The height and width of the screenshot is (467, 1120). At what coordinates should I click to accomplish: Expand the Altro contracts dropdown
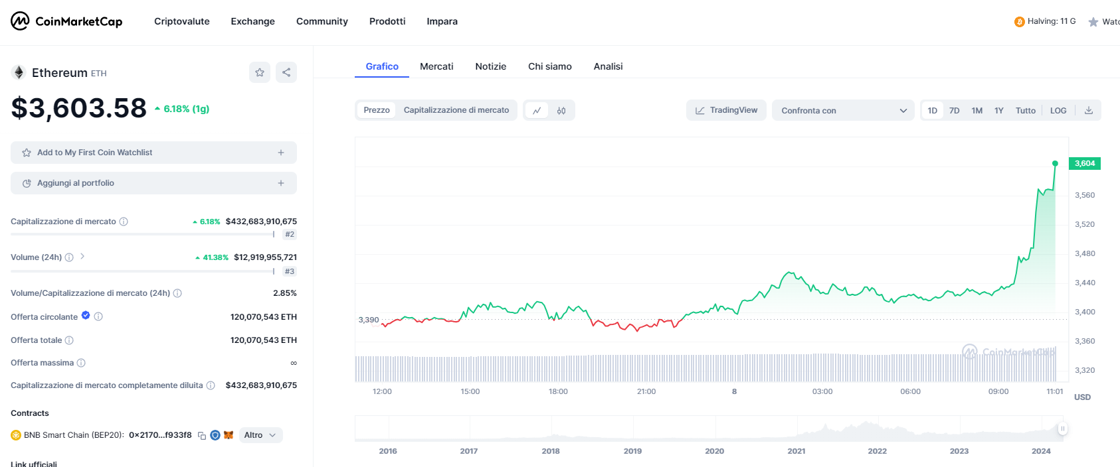tap(260, 435)
